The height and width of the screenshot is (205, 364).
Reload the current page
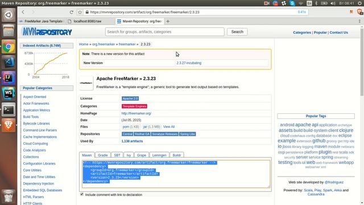72,12
